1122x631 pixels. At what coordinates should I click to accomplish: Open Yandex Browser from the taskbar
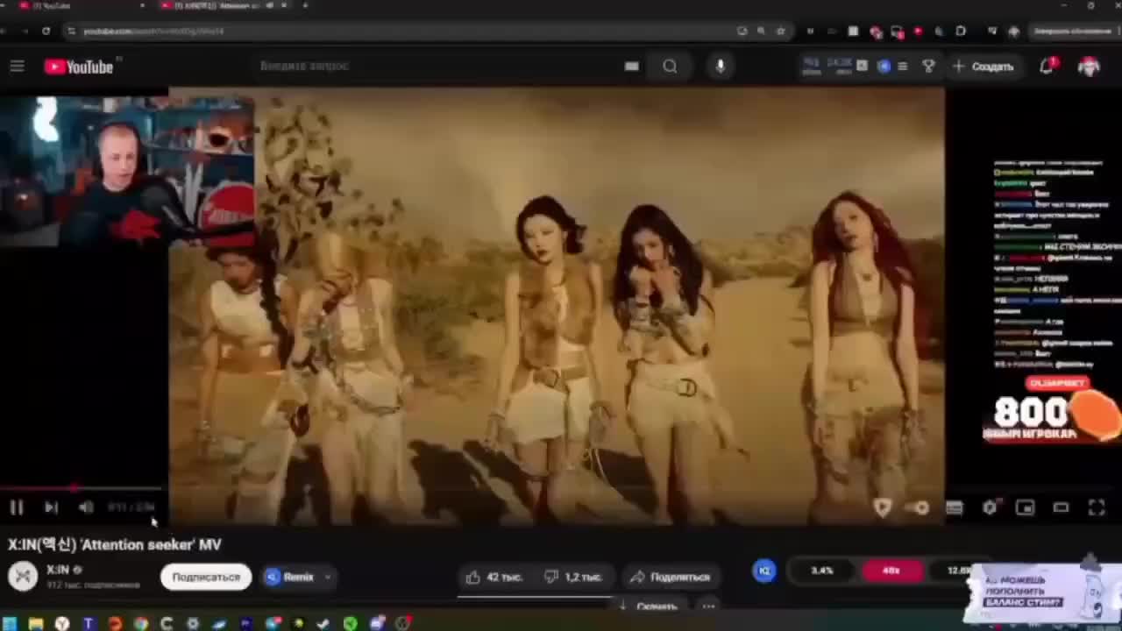click(62, 624)
